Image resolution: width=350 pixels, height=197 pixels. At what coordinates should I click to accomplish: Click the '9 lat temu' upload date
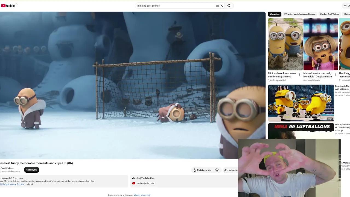tap(18, 178)
